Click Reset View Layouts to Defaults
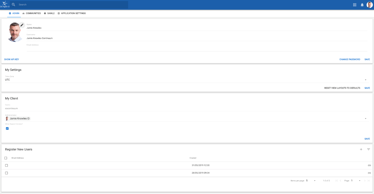Image resolution: width=374 pixels, height=194 pixels. tap(342, 88)
